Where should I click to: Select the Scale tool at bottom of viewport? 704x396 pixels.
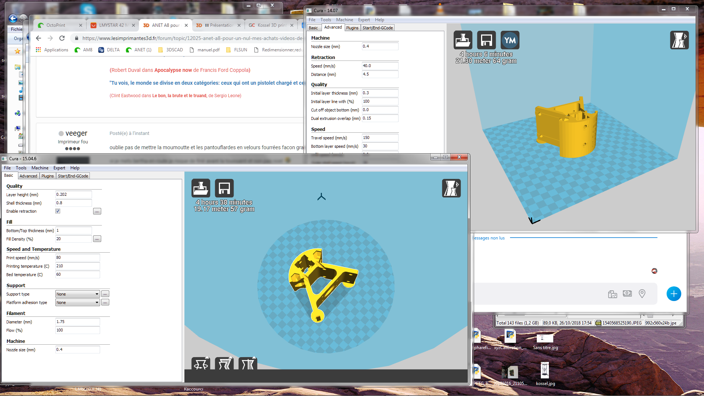point(224,363)
